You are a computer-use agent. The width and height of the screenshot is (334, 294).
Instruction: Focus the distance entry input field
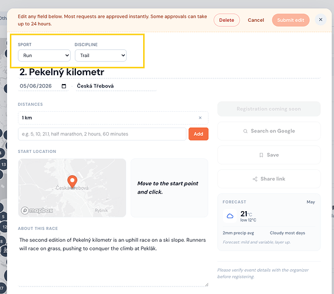coord(102,134)
